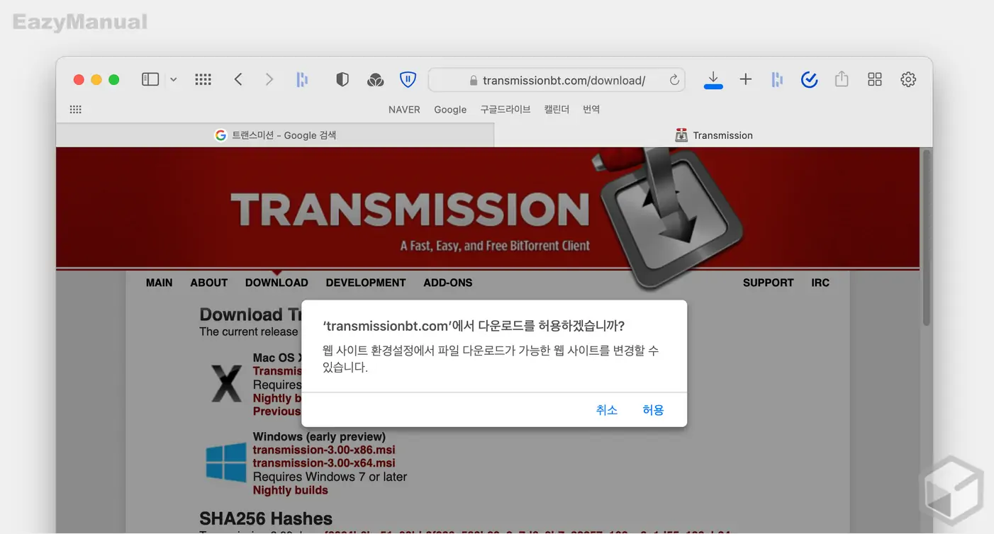This screenshot has height=534, width=994.
Task: Open the Downloads button in Safari toolbar
Action: [713, 79]
